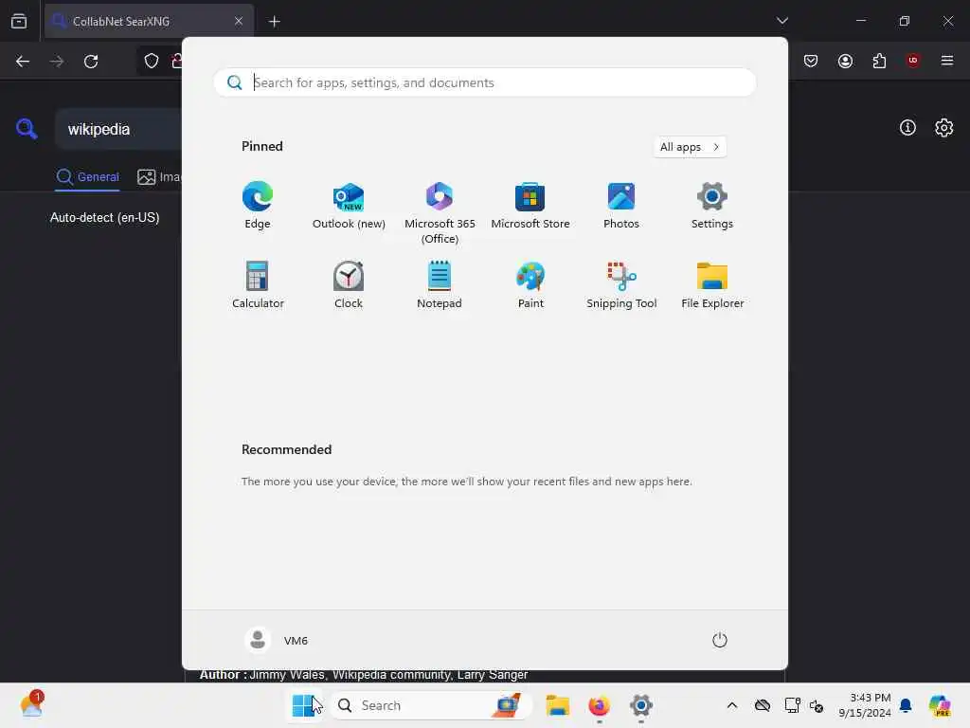Click the wikipedia search query field
Screen dimensions: 970x728
pyautogui.click(x=120, y=129)
